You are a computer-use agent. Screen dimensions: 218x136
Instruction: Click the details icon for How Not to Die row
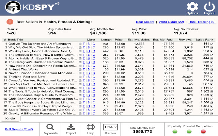[x=80, y=66]
